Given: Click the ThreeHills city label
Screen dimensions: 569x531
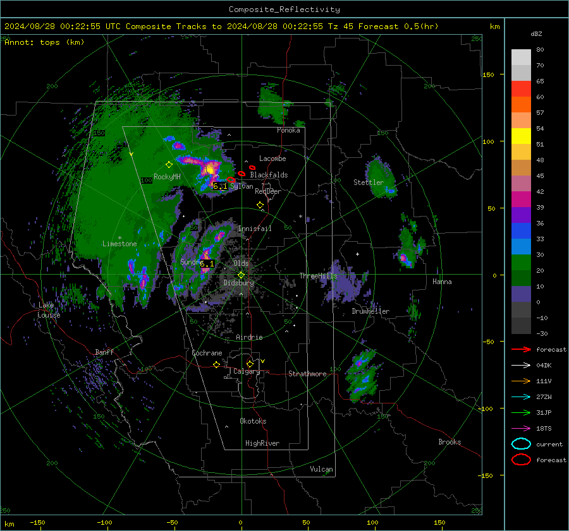Looking at the screenshot, I should (x=318, y=276).
